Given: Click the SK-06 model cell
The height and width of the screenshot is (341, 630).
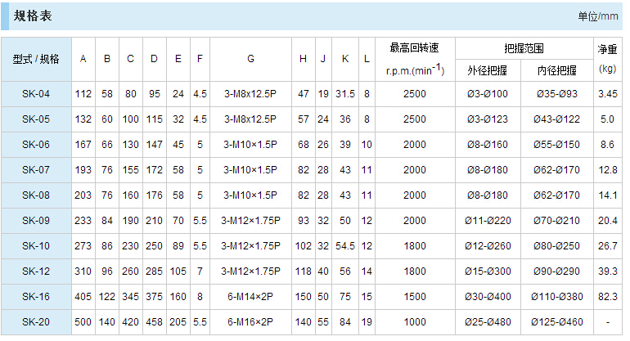Looking at the screenshot, I should (x=37, y=145).
